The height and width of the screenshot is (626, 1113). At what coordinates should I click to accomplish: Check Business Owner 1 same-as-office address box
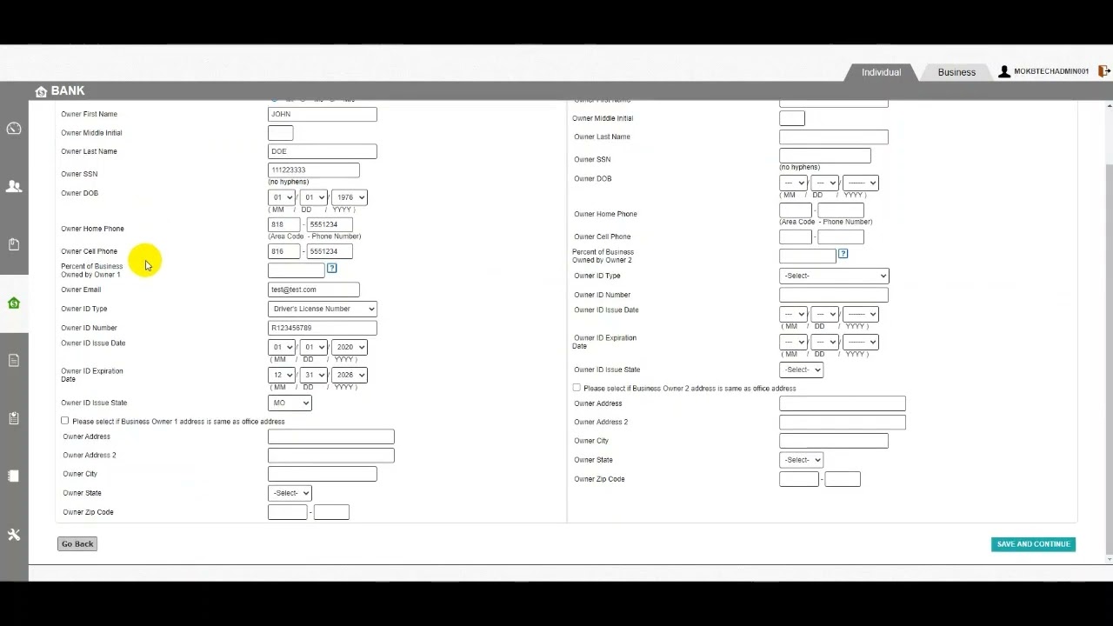tap(64, 421)
